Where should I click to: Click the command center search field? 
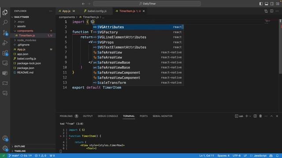pyautogui.click(x=147, y=4)
